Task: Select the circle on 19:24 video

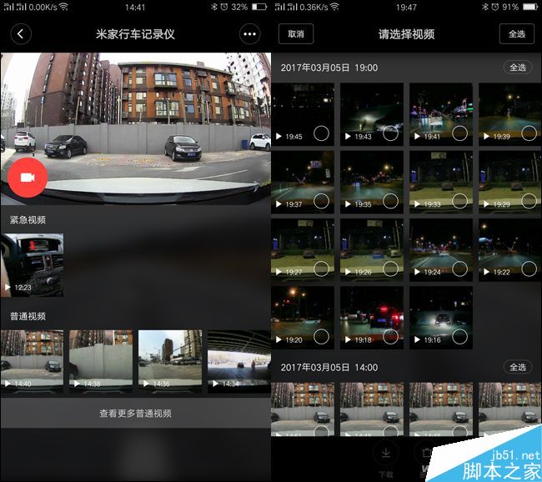Action: (x=459, y=269)
